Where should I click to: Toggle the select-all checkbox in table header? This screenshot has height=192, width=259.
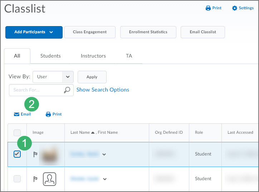click(17, 133)
